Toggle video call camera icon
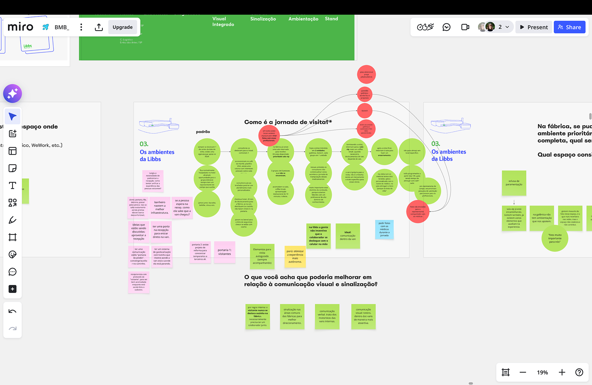 (x=465, y=27)
